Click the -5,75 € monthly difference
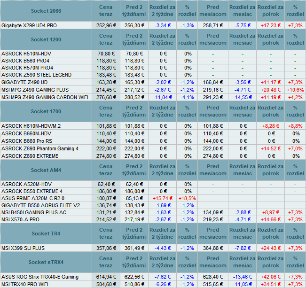The width and height of the screenshot is (306, 288). click(243, 25)
